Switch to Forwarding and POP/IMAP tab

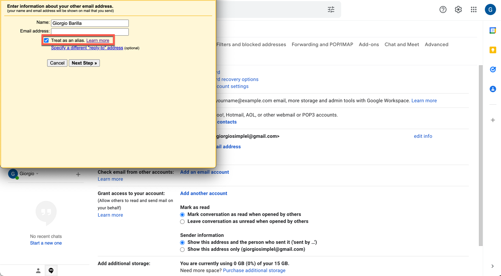pos(322,44)
